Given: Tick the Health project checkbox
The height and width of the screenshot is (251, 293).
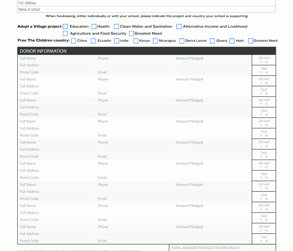Looking at the screenshot, I should (x=94, y=27).
